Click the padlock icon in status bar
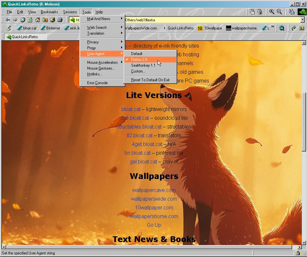This screenshot has height=257, width=307. pyautogui.click(x=298, y=253)
